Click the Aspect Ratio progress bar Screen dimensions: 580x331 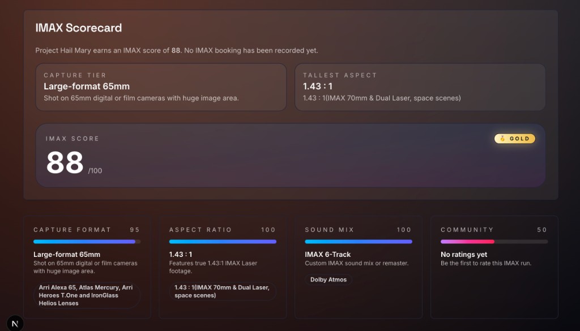click(x=222, y=242)
